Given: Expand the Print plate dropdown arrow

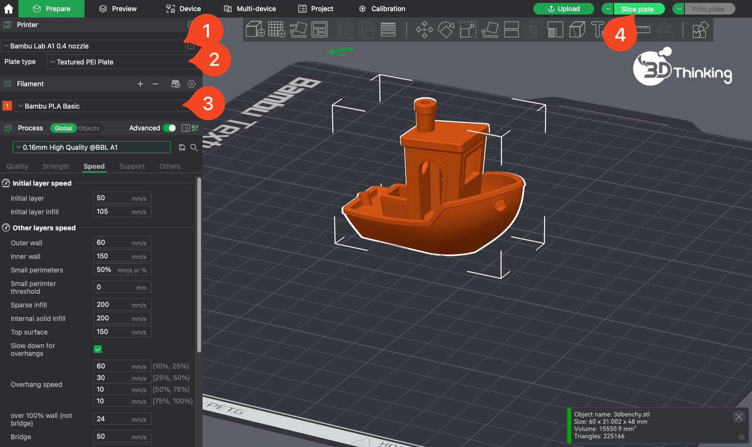Looking at the screenshot, I should (679, 9).
